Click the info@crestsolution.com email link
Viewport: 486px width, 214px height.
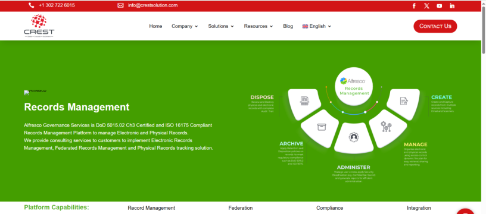tap(153, 5)
